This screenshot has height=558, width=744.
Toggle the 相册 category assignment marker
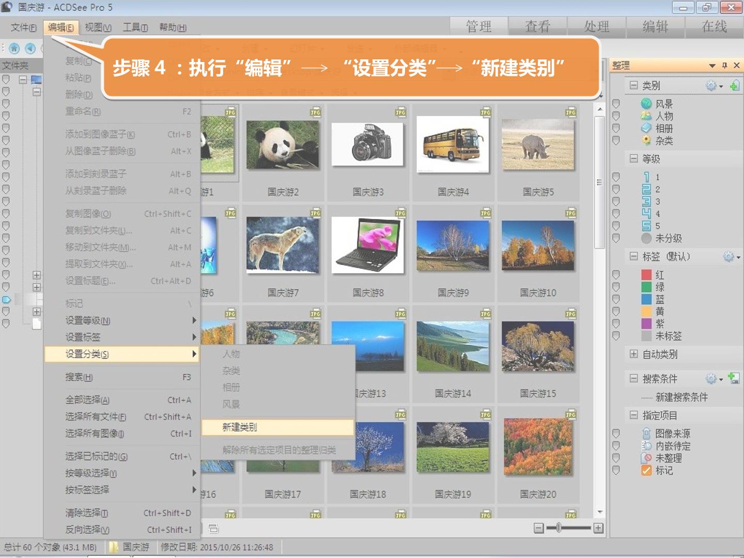click(616, 128)
